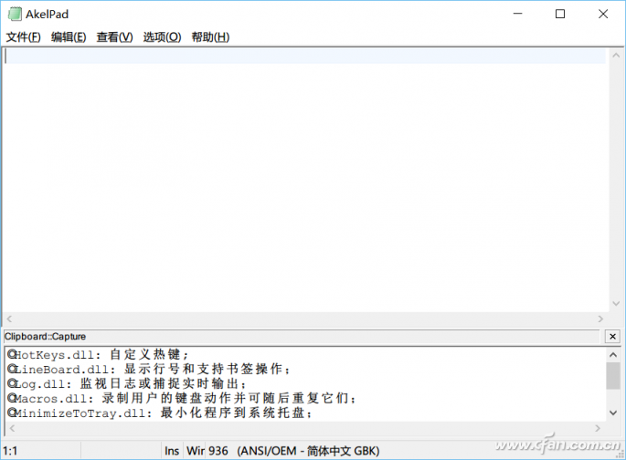This screenshot has width=626, height=460.
Task: Click the Clipboard panel vertical scrollbar thumb
Action: 613,375
